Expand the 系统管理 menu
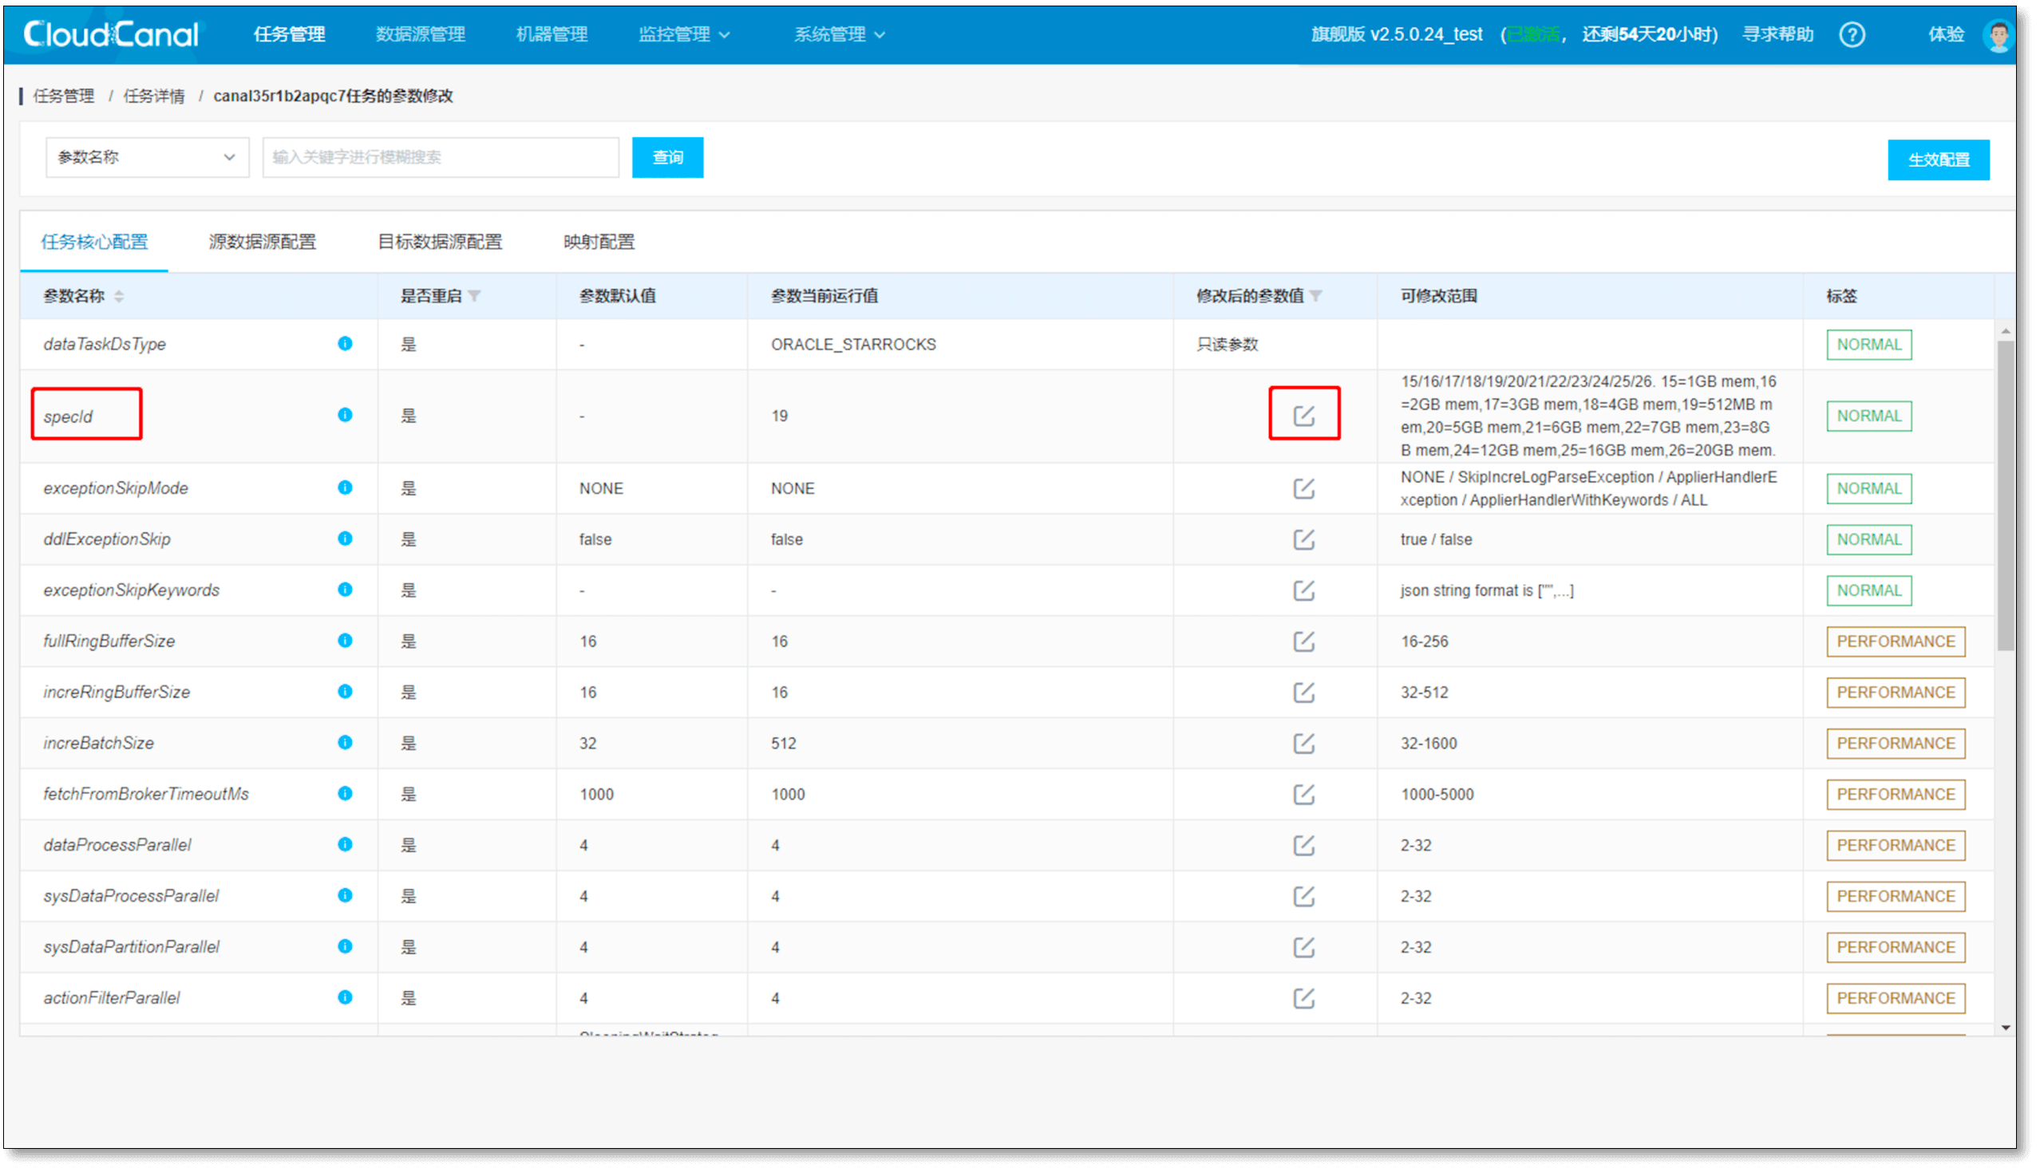The width and height of the screenshot is (2040, 1172). point(839,34)
